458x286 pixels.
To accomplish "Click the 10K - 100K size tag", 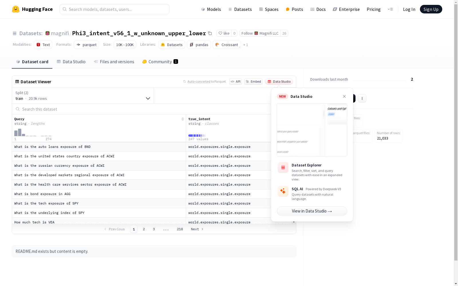I will point(125,45).
